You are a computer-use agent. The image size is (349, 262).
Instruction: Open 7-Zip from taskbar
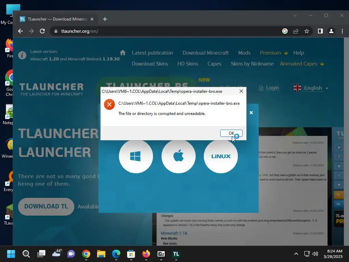point(161,254)
